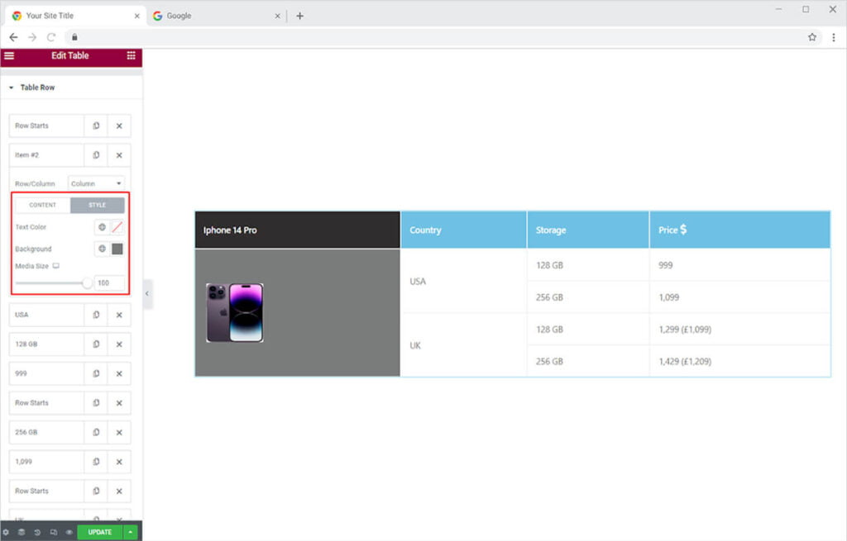Switch Media Size responsive device icon
Image resolution: width=847 pixels, height=541 pixels.
(x=56, y=266)
